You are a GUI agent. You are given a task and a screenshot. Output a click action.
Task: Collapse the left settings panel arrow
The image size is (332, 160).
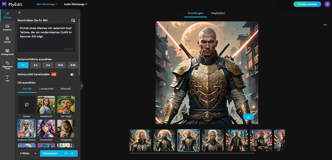pos(82,86)
